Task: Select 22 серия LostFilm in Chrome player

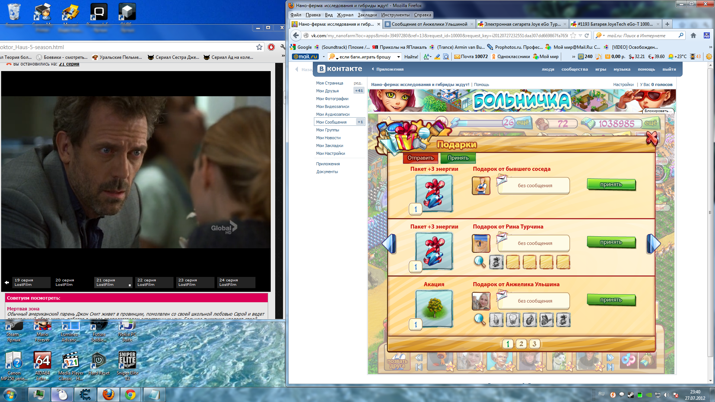Action: point(155,283)
